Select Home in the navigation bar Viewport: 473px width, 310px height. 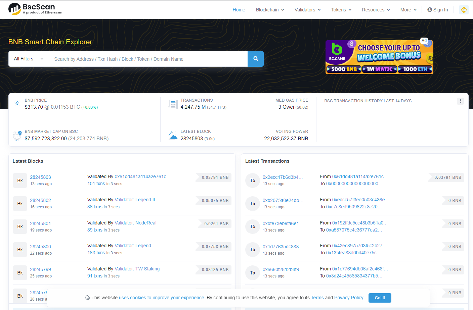click(239, 10)
